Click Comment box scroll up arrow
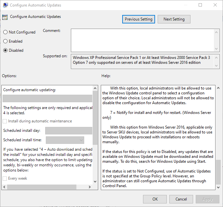 click(x=216, y=32)
